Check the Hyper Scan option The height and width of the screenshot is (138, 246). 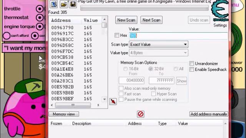click(153, 94)
